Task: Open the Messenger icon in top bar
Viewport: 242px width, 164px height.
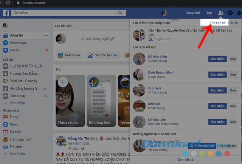Action: (230, 13)
